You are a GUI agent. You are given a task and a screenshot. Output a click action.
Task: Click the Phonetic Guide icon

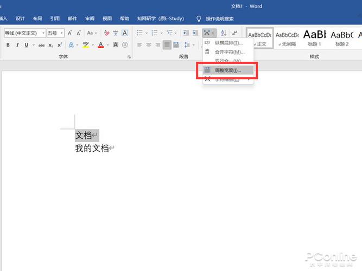click(x=116, y=33)
